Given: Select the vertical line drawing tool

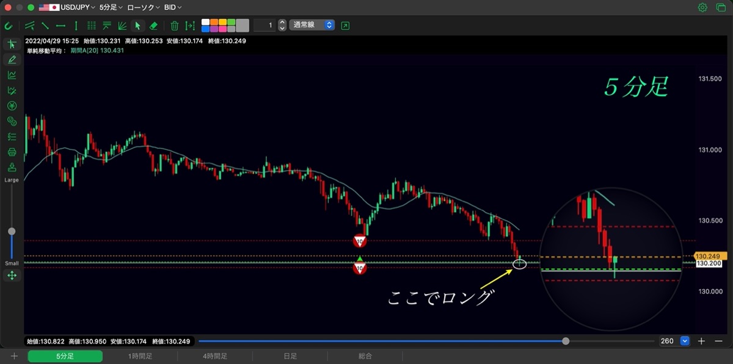Looking at the screenshot, I should 76,26.
